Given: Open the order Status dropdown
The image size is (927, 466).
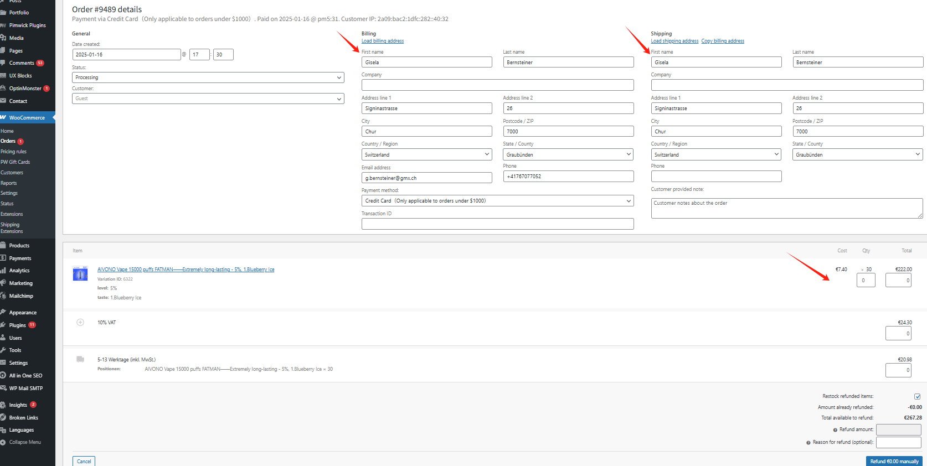Looking at the screenshot, I should [x=208, y=77].
